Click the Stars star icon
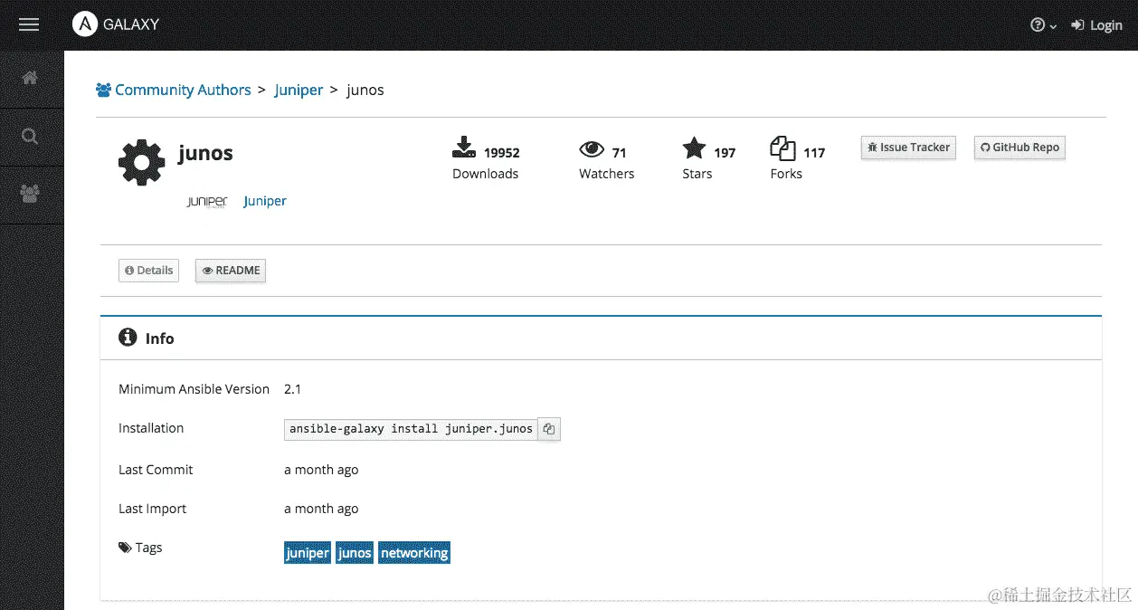 694,148
